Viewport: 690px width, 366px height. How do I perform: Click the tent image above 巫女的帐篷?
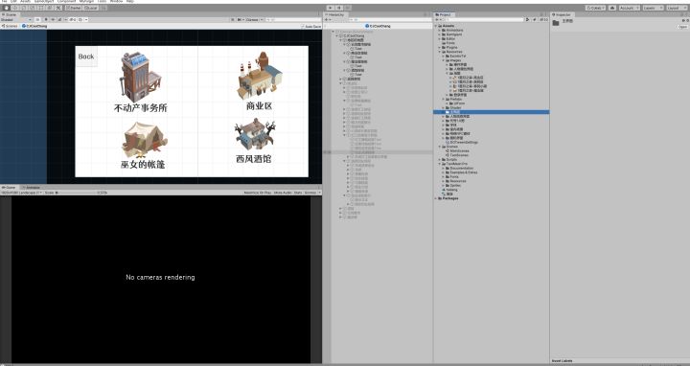tap(144, 140)
